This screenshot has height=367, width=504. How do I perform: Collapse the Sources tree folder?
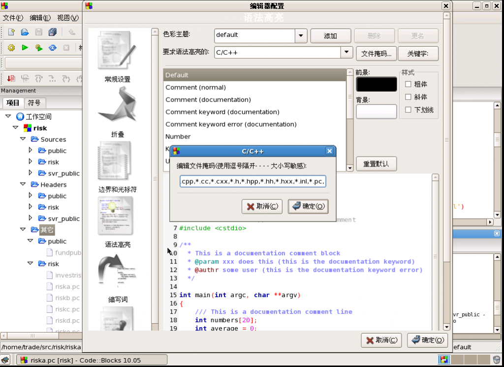point(23,139)
